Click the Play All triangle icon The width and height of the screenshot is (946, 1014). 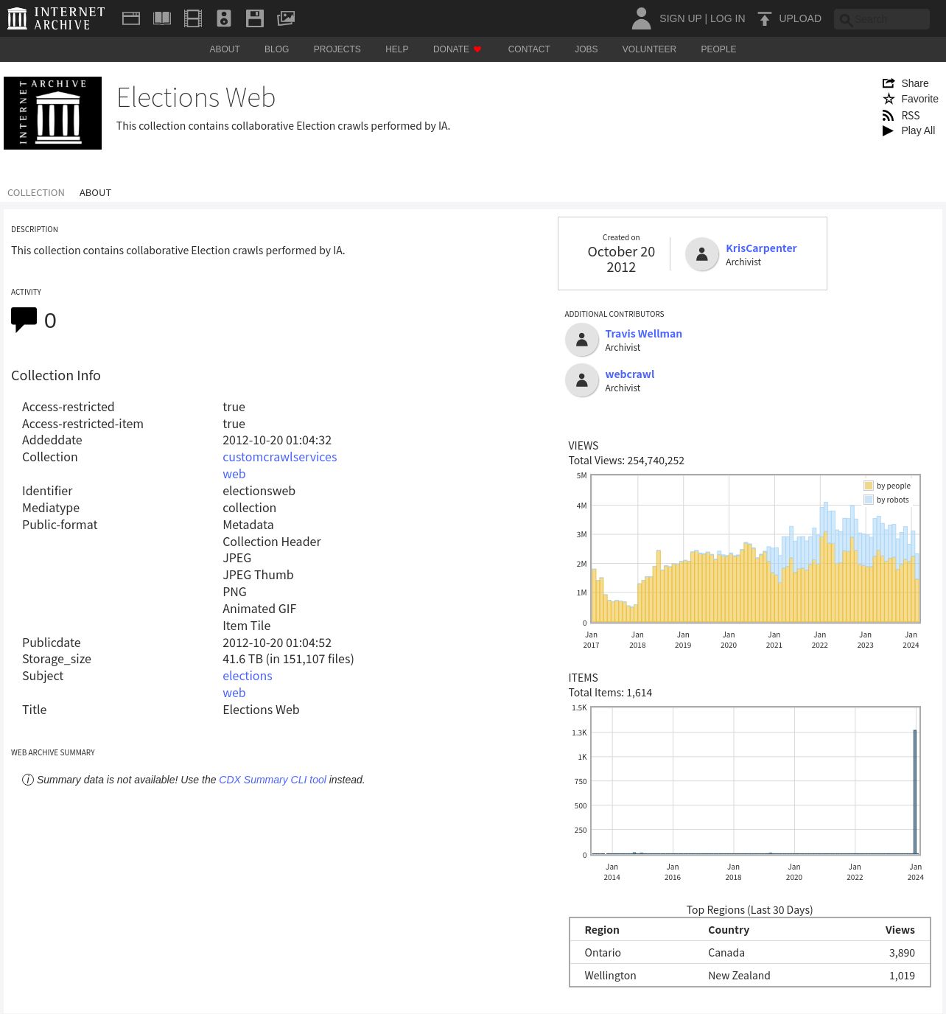888,130
